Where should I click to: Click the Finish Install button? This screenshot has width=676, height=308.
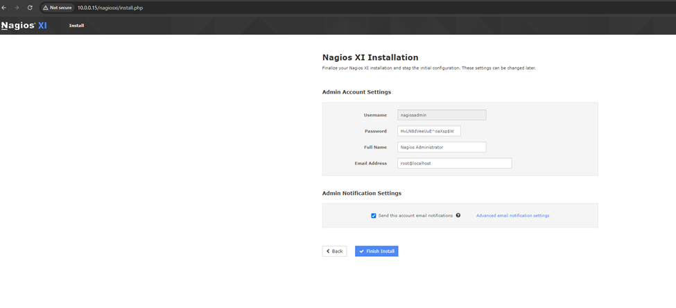376,251
